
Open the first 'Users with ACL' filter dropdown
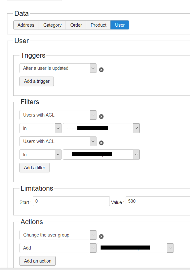pyautogui.click(x=58, y=115)
